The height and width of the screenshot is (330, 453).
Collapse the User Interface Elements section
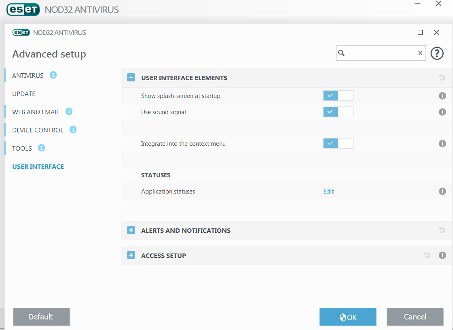pyautogui.click(x=131, y=78)
